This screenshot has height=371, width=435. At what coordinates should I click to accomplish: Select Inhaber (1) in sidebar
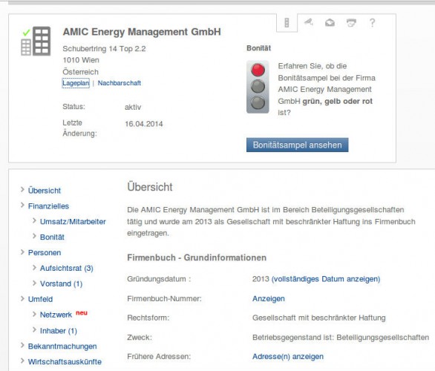click(x=59, y=331)
